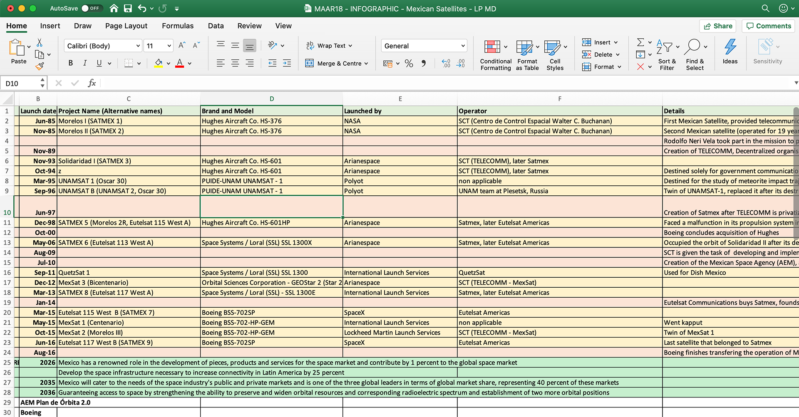
Task: Open the Page Layout tab
Action: [126, 26]
